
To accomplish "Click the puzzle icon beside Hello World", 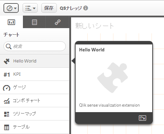I will coord(7,61).
